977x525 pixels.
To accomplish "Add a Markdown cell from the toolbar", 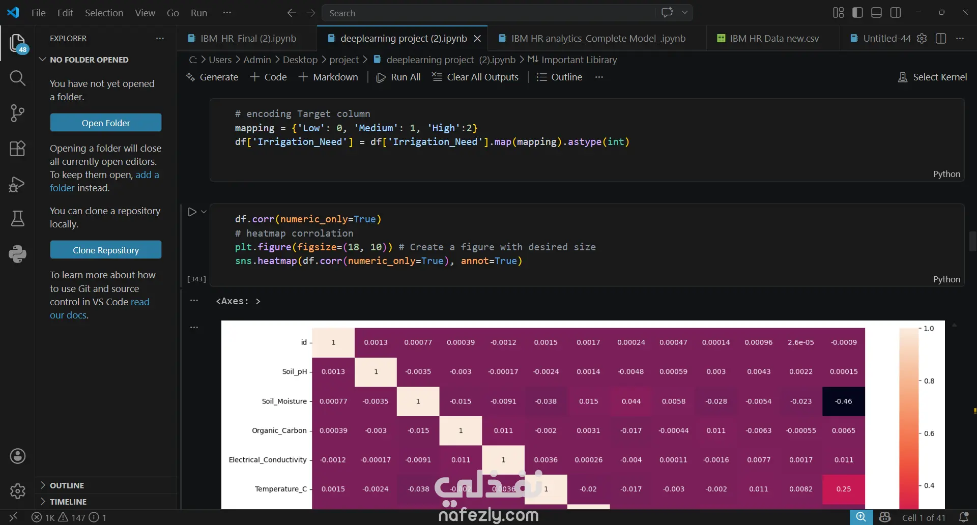I will pos(328,77).
